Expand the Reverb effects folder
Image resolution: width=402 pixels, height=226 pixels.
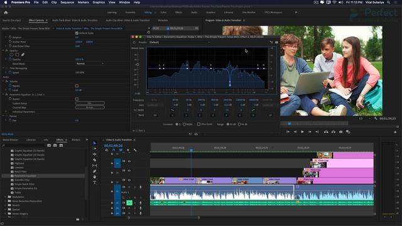pos(6,205)
